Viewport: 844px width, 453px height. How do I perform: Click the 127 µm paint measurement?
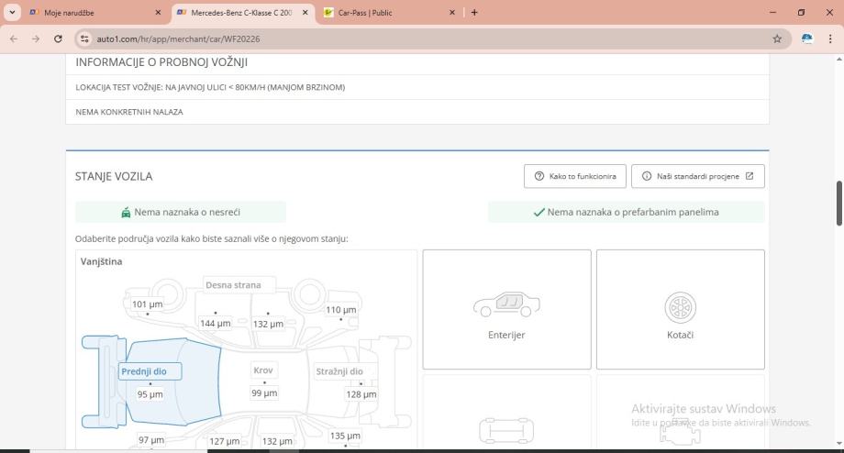(225, 441)
